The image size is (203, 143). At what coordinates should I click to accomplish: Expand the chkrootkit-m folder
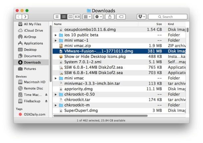(x=56, y=105)
